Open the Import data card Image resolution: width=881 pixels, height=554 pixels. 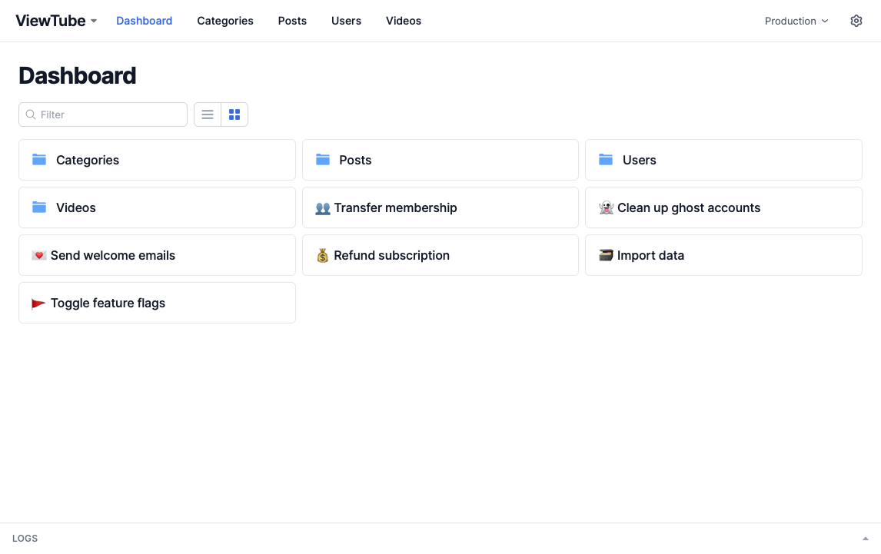coord(723,255)
